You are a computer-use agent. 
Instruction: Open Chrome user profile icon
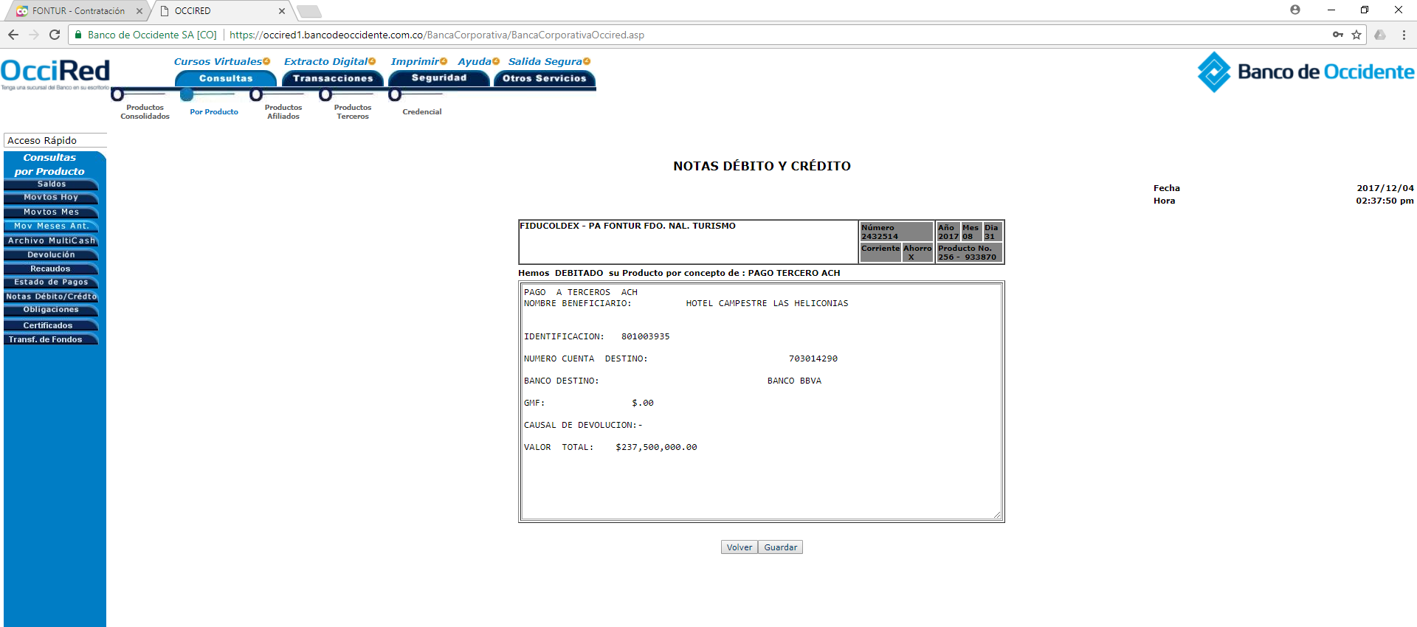1294,10
